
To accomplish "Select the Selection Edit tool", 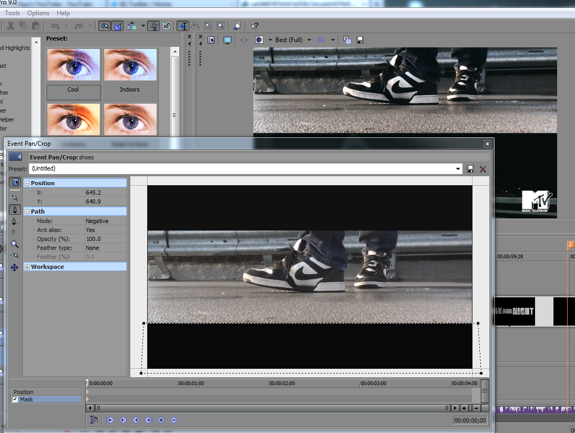I will pyautogui.click(x=208, y=26).
